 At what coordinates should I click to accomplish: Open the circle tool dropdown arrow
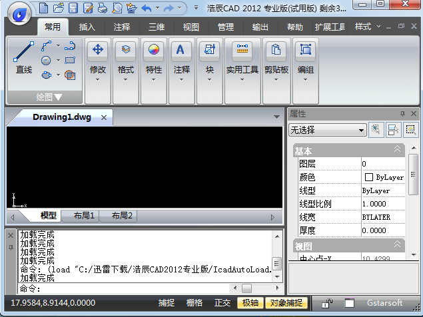(x=58, y=60)
